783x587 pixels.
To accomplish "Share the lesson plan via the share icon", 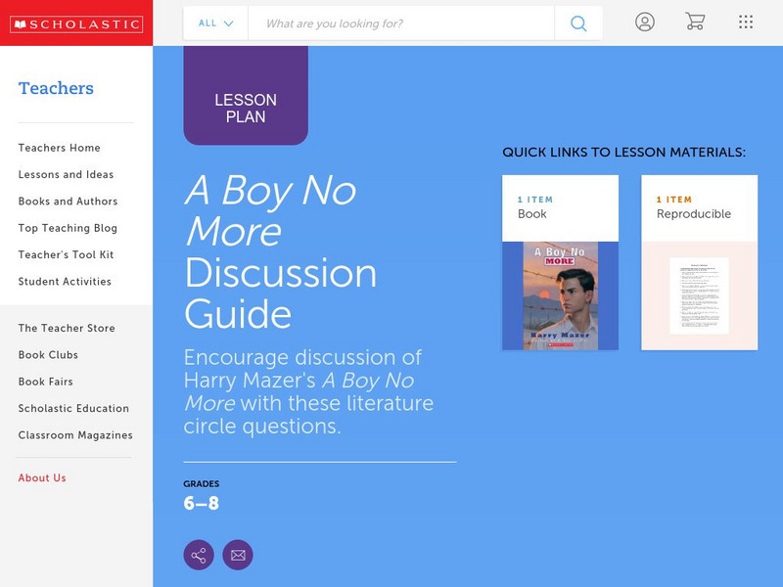I will pyautogui.click(x=199, y=554).
